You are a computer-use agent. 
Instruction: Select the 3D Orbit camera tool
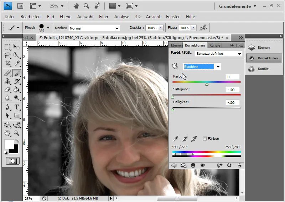[x=16, y=125]
